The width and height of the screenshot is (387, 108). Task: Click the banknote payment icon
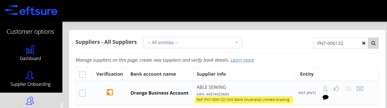point(360,89)
